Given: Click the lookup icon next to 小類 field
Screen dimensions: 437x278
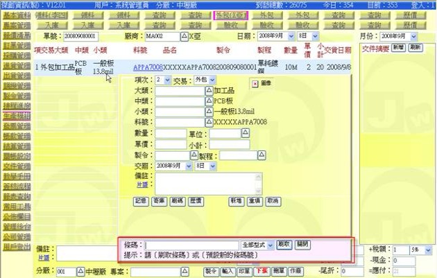Looking at the screenshot, I should (209, 111).
